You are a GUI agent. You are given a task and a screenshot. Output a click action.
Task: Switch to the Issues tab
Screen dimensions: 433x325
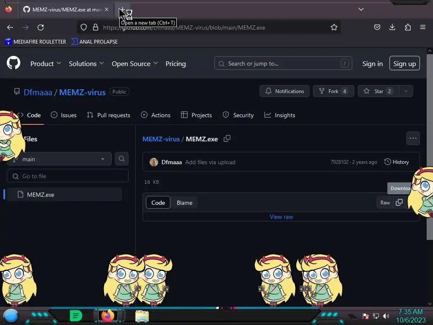[x=64, y=115]
